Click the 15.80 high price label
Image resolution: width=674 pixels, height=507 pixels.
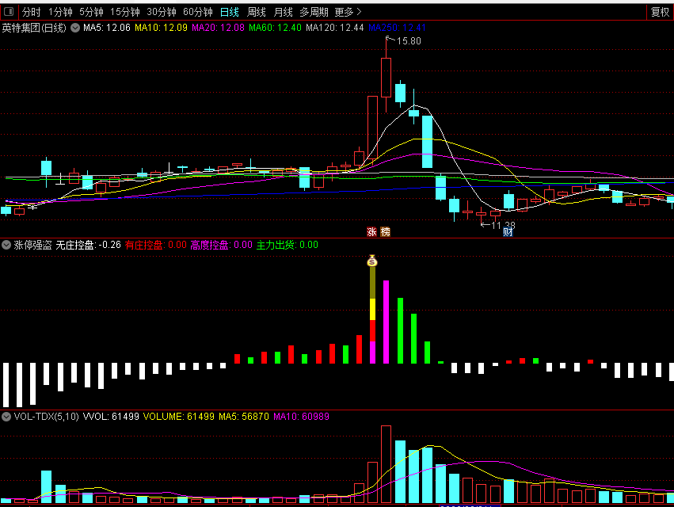click(409, 41)
